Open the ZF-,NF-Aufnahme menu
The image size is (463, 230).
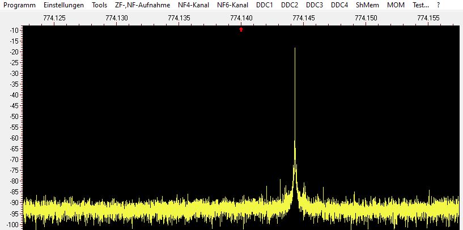143,5
